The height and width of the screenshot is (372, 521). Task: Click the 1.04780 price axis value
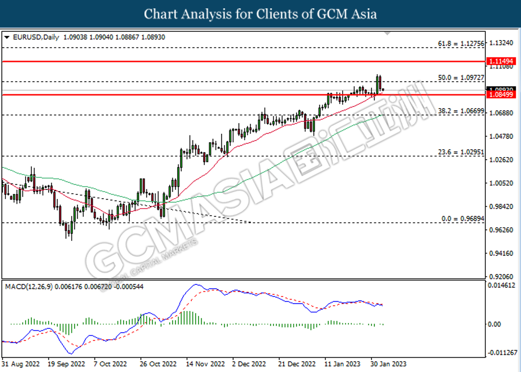[x=501, y=136]
